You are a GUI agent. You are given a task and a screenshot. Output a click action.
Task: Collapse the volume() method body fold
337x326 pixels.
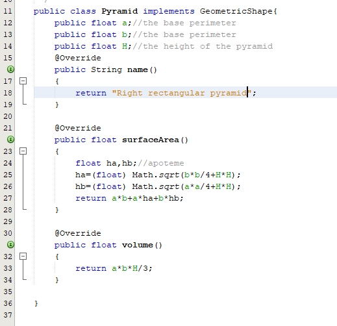[23, 257]
